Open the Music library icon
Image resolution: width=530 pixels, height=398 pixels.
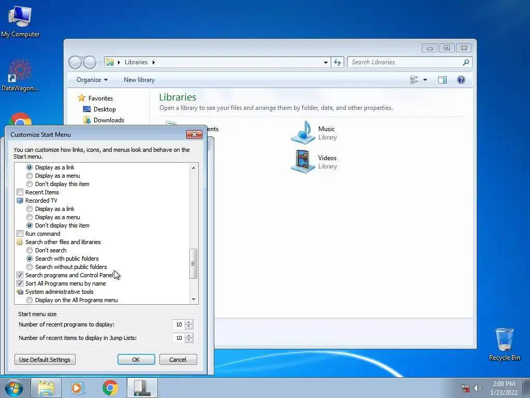pyautogui.click(x=303, y=132)
